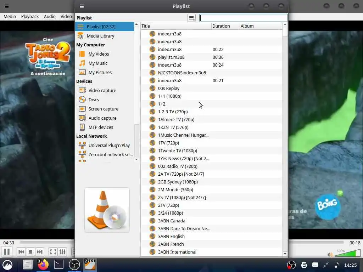This screenshot has width=363, height=272.
Task: Open Screen capture device
Action: click(105, 109)
